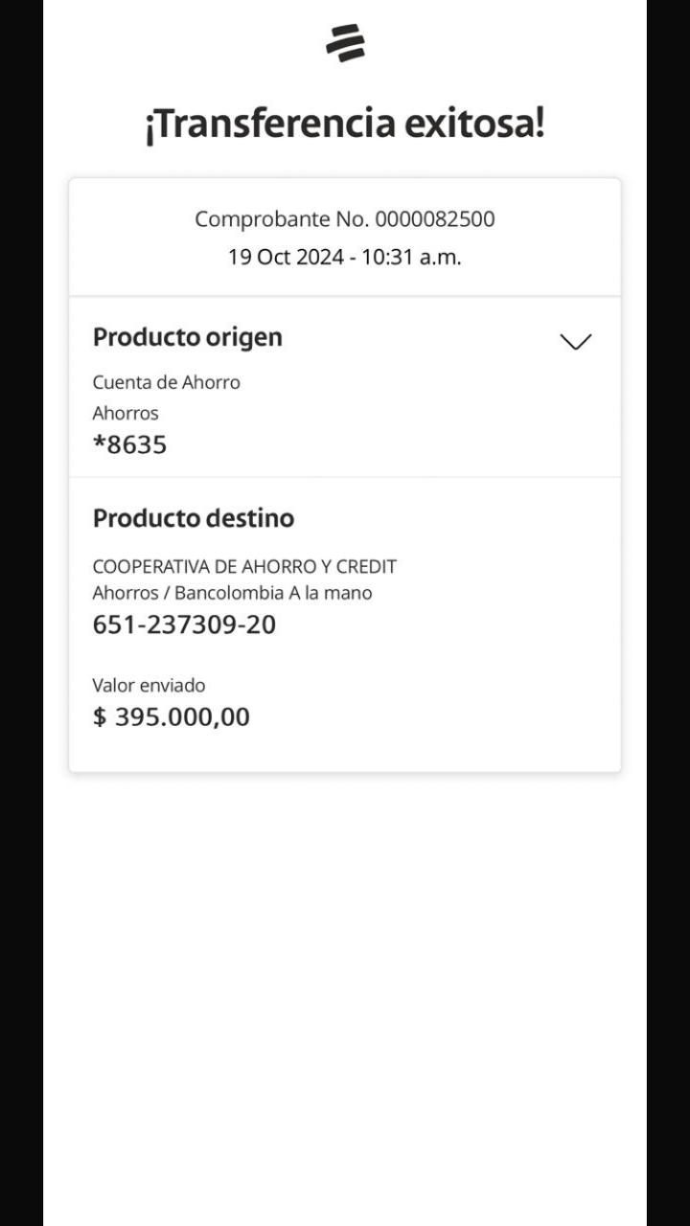Click the black bar on the right edge

pyautogui.click(x=668, y=613)
